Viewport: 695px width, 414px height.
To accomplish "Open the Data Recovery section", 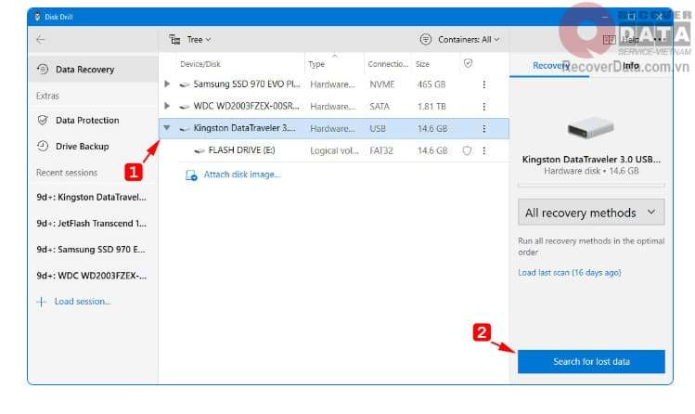I will click(93, 69).
